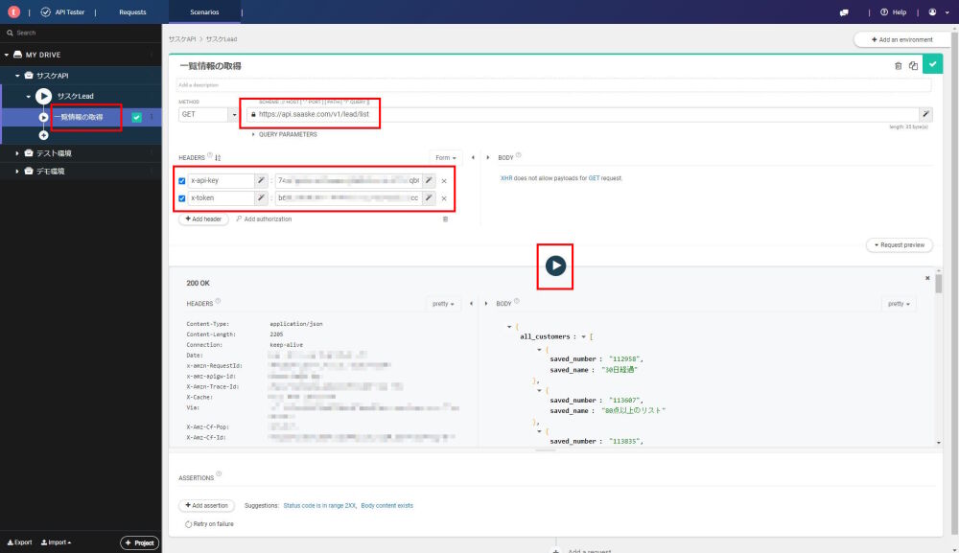
Task: Click the duplicate request icon
Action: pos(913,66)
